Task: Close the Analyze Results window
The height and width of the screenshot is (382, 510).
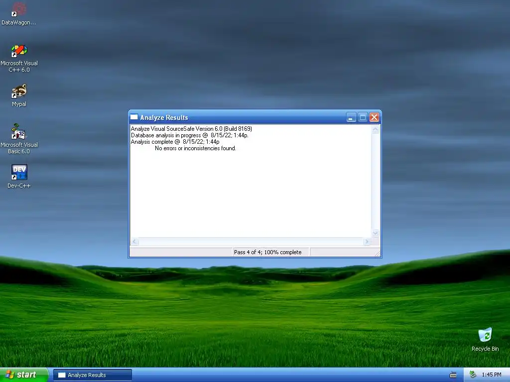Action: tap(375, 117)
